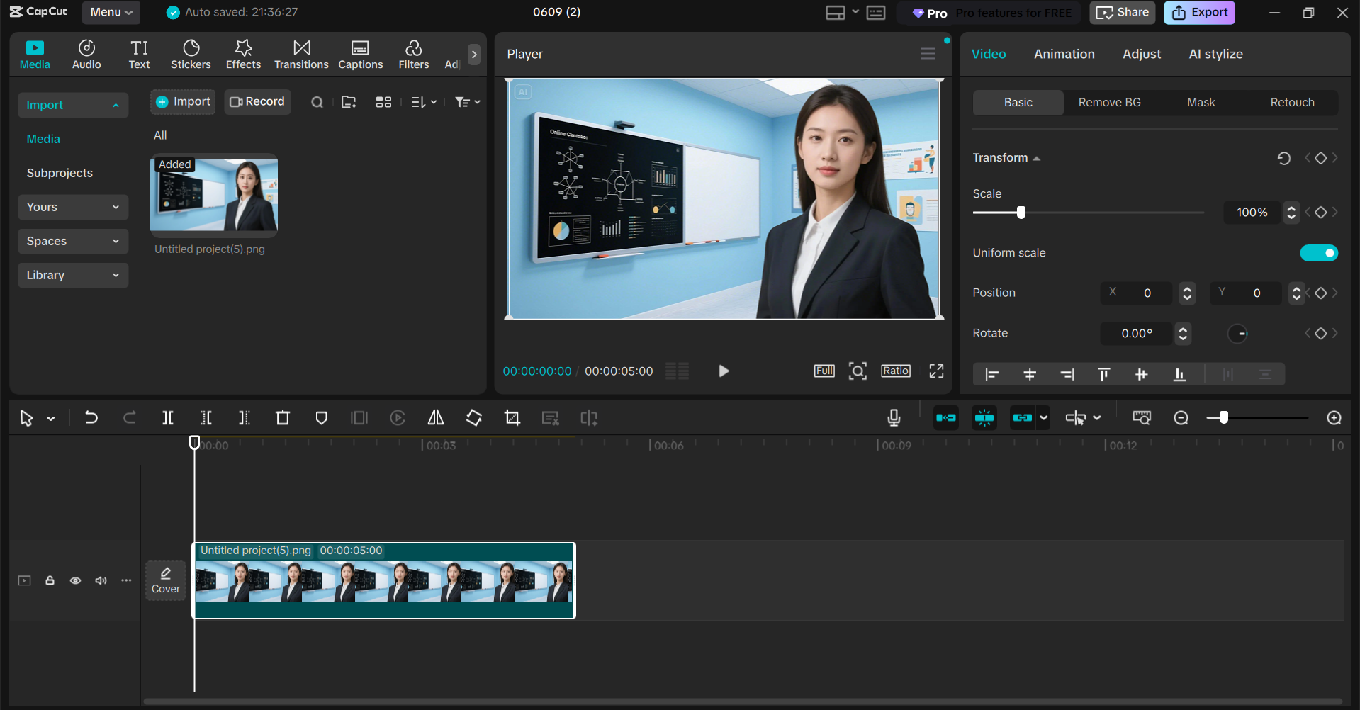The image size is (1360, 710).
Task: Click the microphone voiceover record icon
Action: [x=894, y=418]
